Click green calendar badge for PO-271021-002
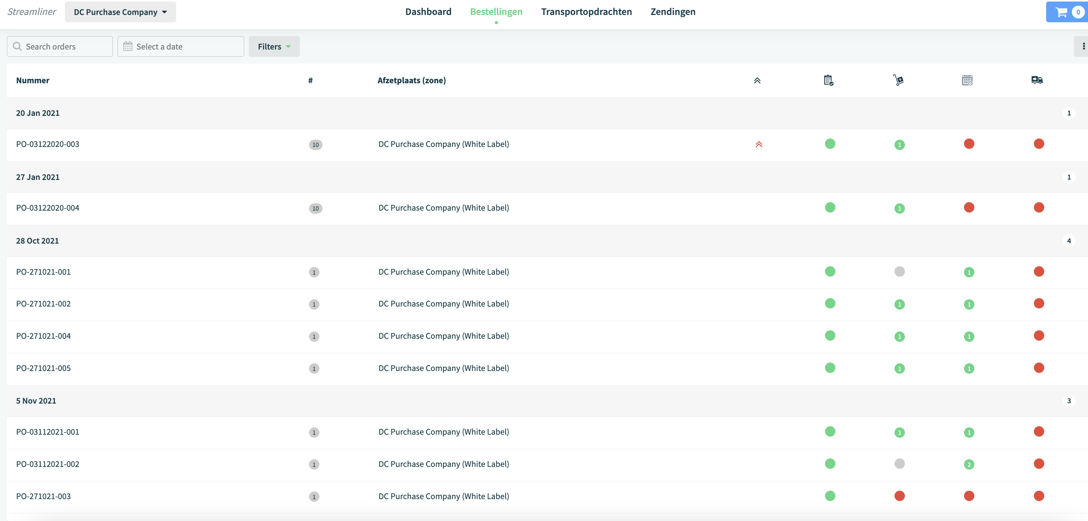This screenshot has width=1088, height=521. coord(969,304)
